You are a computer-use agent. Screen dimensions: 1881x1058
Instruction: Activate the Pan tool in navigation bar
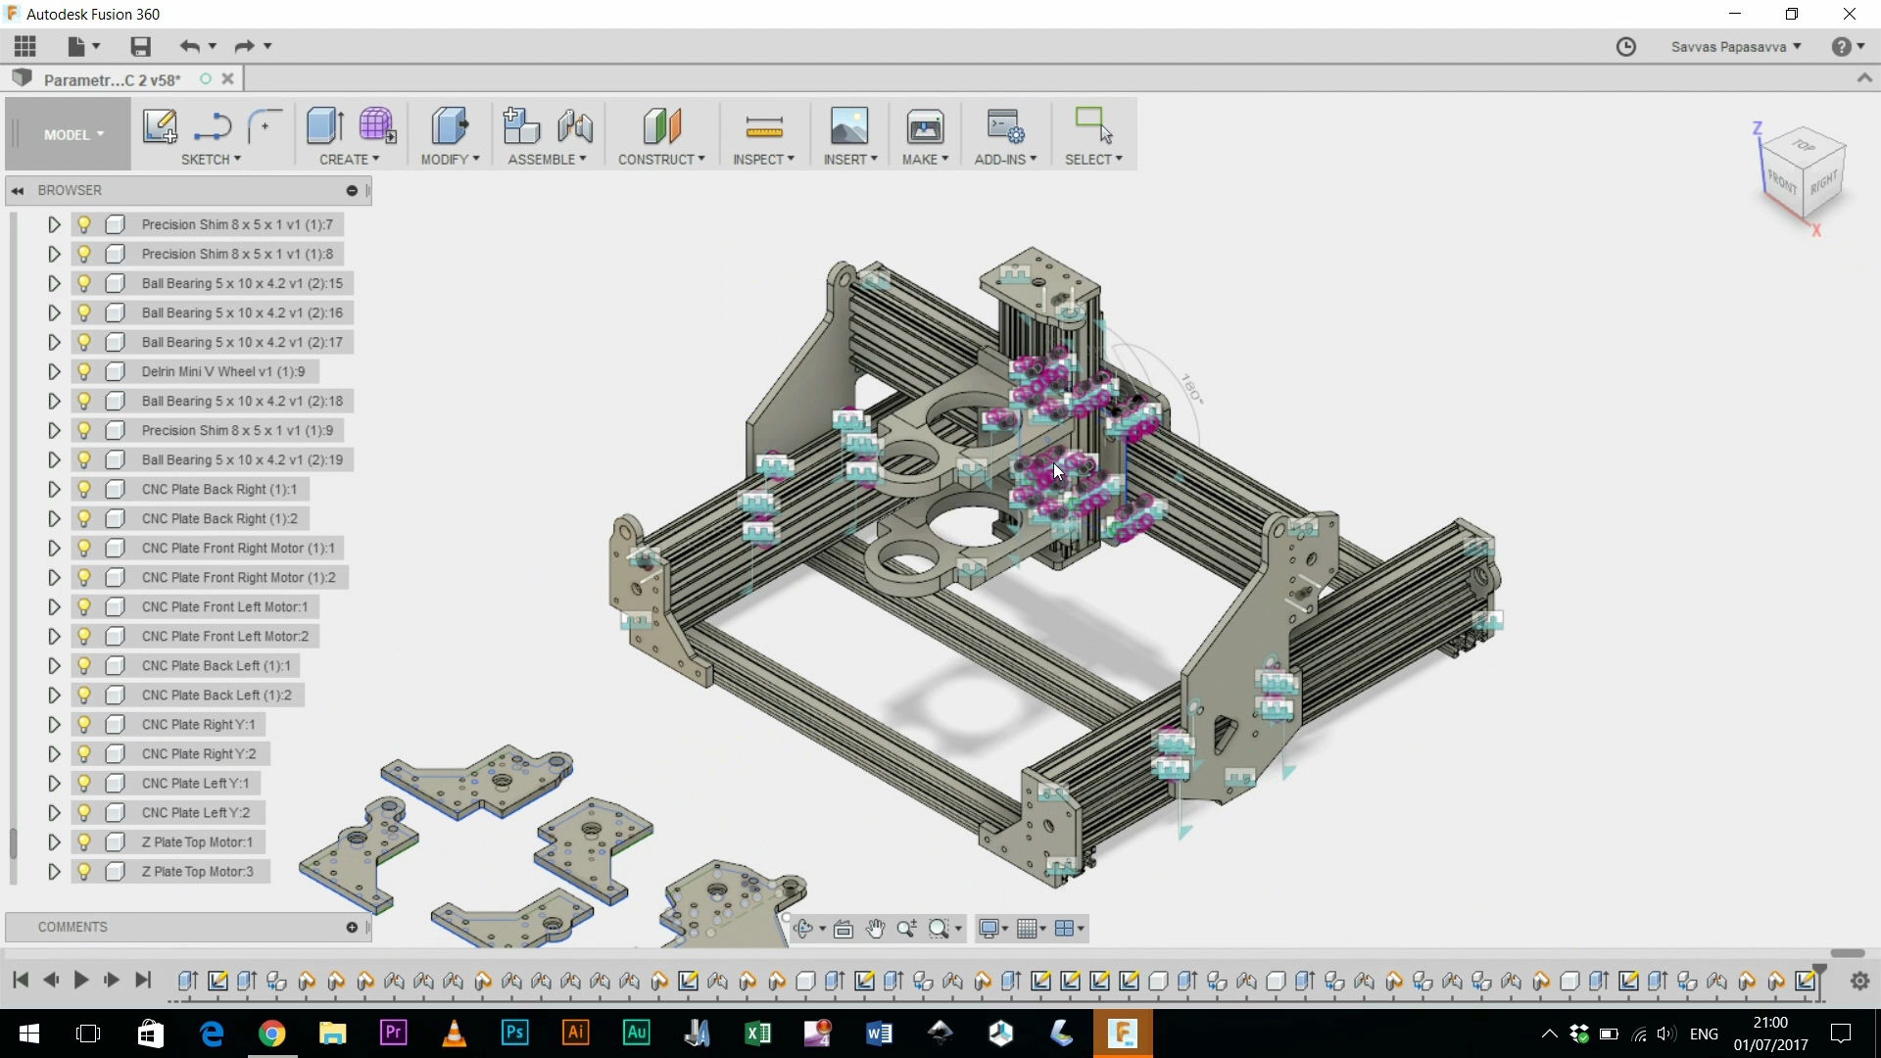(x=875, y=928)
